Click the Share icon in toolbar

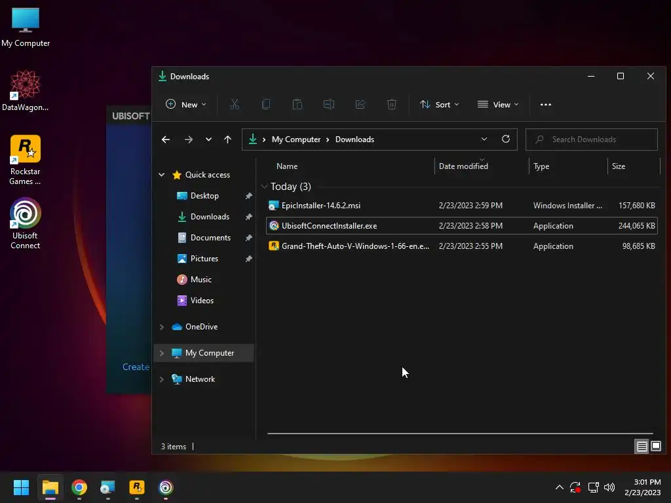(360, 104)
